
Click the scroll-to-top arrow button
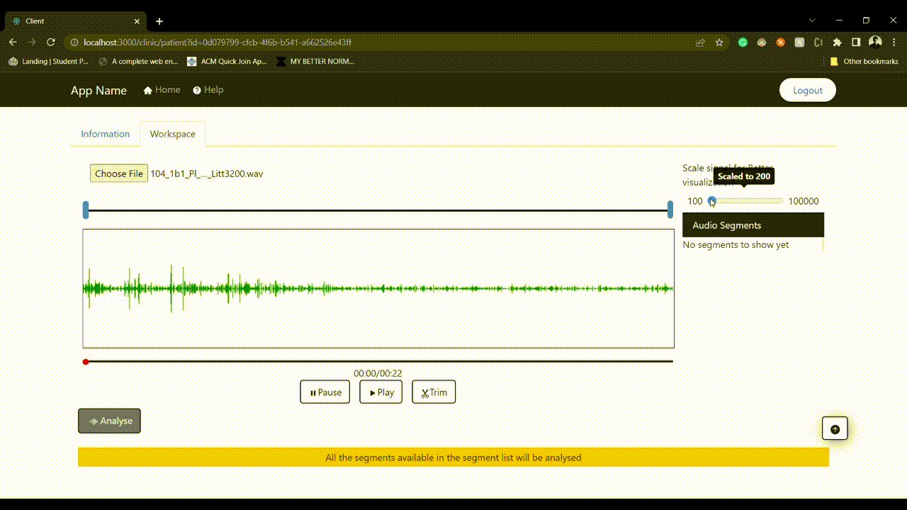[x=835, y=429]
